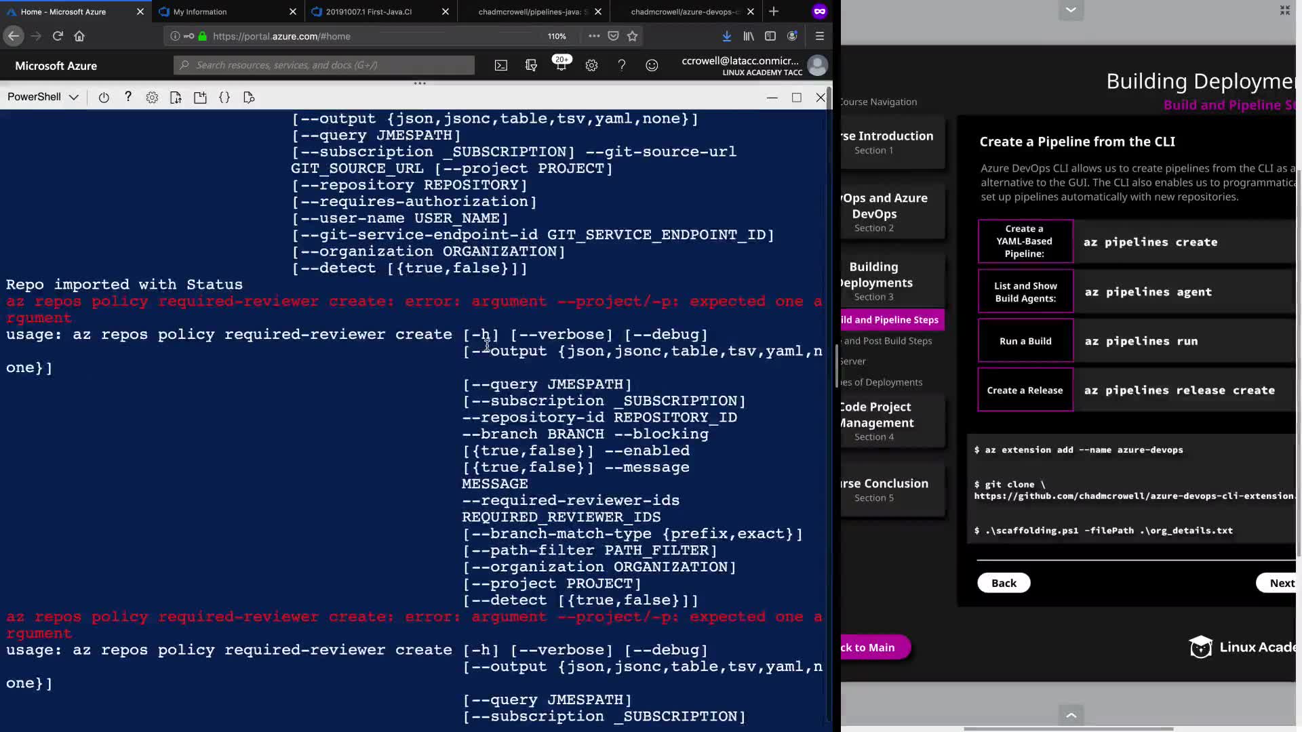Click restart Cloud Shell power icon
This screenshot has width=1302, height=732.
(x=104, y=98)
